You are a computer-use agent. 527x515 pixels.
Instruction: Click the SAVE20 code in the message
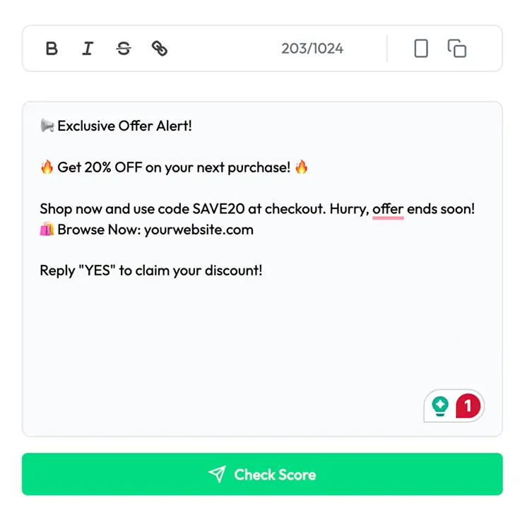[x=218, y=209]
